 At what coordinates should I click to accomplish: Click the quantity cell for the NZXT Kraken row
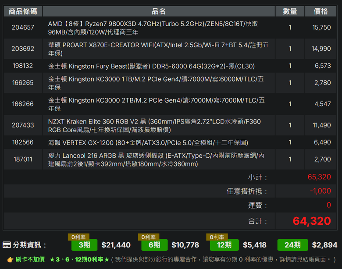[290, 125]
